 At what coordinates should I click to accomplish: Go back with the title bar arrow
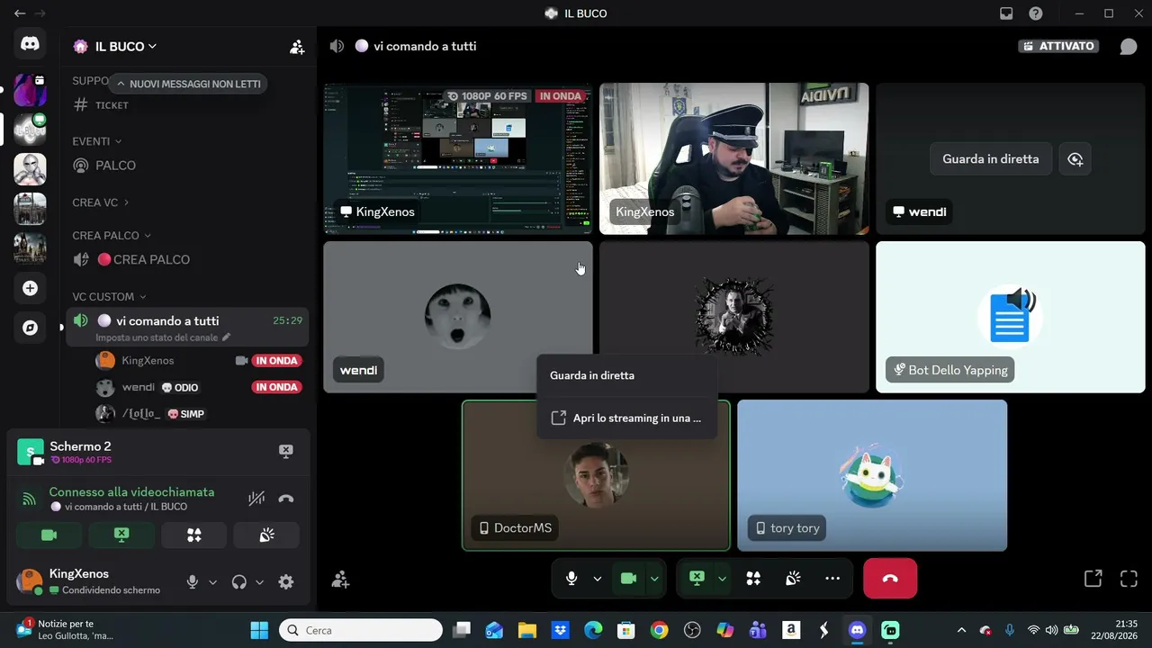pos(20,13)
